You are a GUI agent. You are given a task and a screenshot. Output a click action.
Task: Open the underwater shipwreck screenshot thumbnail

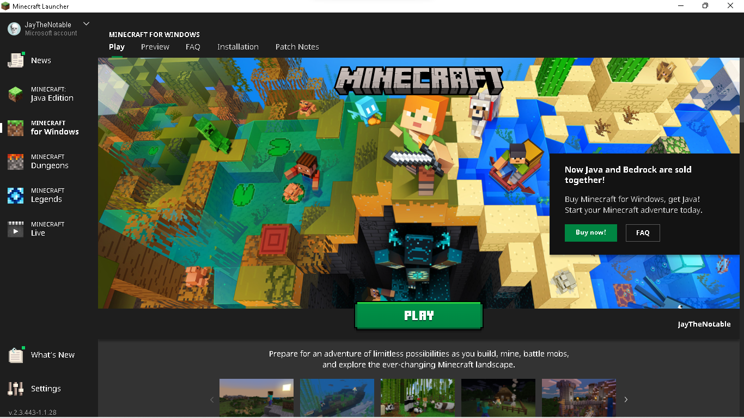point(337,398)
